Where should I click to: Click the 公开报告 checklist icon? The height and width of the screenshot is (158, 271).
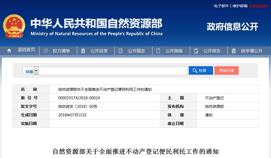[196, 50]
